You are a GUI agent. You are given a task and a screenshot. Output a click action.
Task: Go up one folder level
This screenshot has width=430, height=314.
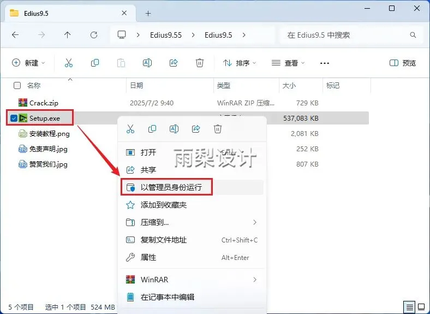(x=68, y=35)
